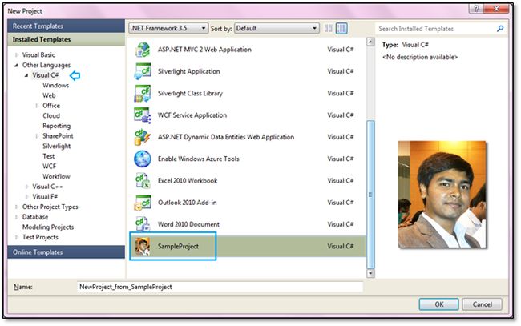Select 'Outlook 2010 Add-in' template text
The height and width of the screenshot is (326, 521).
(187, 203)
